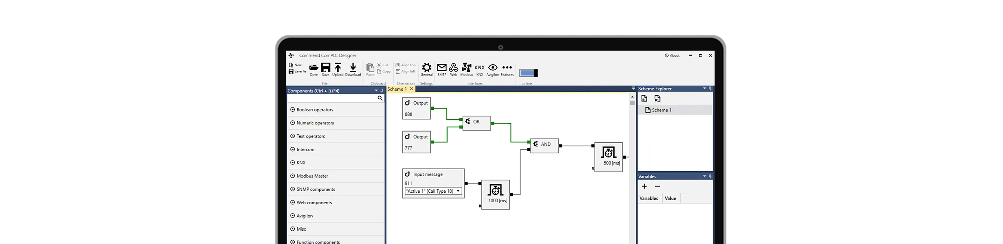Open Variables panel options dropdown arrow
The height and width of the screenshot is (244, 1003).
705,176
